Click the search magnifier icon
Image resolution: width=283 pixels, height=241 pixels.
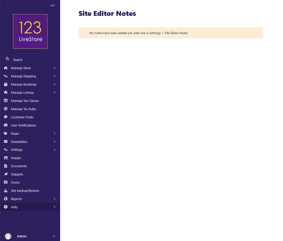pos(7,59)
